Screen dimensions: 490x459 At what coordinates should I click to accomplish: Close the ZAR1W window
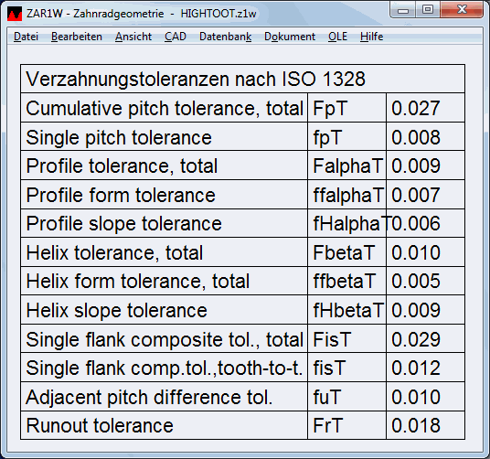(462, 10)
